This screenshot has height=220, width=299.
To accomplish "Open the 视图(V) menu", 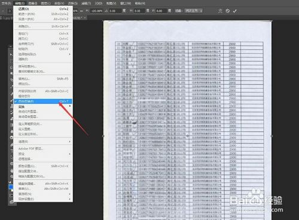I will (111, 3).
